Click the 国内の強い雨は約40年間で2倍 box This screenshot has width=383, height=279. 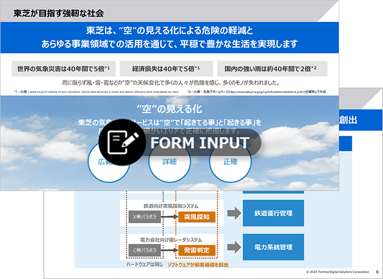272,68
